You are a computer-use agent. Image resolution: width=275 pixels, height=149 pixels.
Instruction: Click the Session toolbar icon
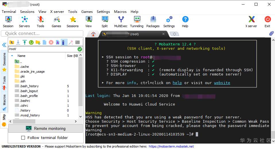point(8,22)
